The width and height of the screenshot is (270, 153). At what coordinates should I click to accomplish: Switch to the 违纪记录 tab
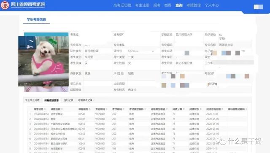[x=68, y=100]
